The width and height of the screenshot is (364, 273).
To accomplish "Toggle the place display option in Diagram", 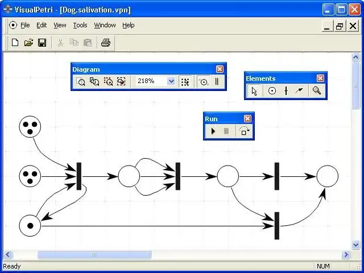I will point(204,81).
